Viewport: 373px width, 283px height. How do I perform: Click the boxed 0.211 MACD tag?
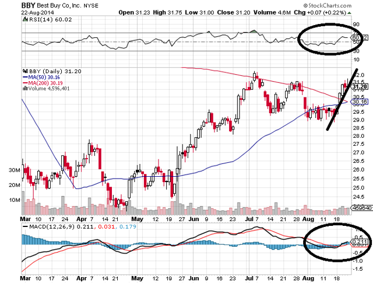pyautogui.click(x=360, y=242)
